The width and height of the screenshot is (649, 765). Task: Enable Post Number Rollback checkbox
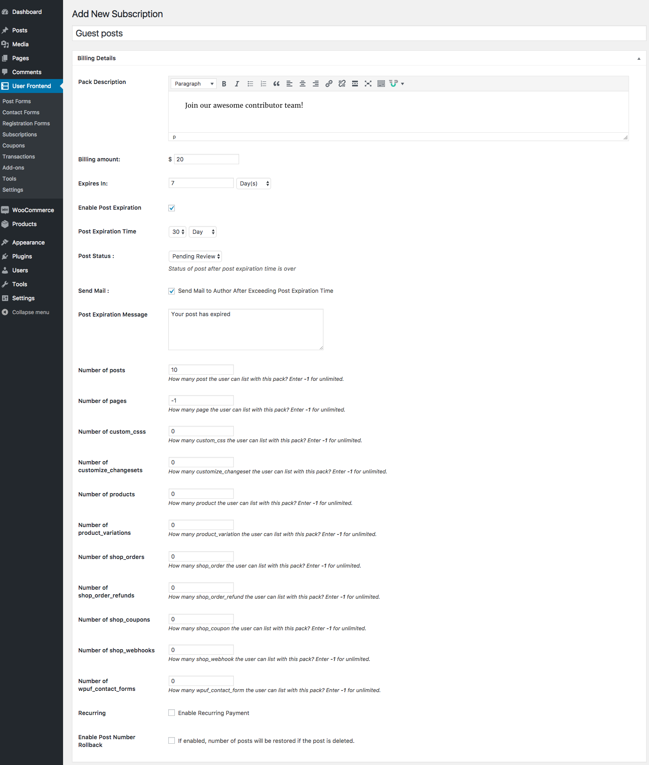coord(172,741)
